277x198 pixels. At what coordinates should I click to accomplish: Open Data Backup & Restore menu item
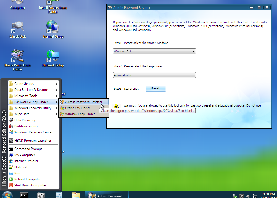[33, 90]
